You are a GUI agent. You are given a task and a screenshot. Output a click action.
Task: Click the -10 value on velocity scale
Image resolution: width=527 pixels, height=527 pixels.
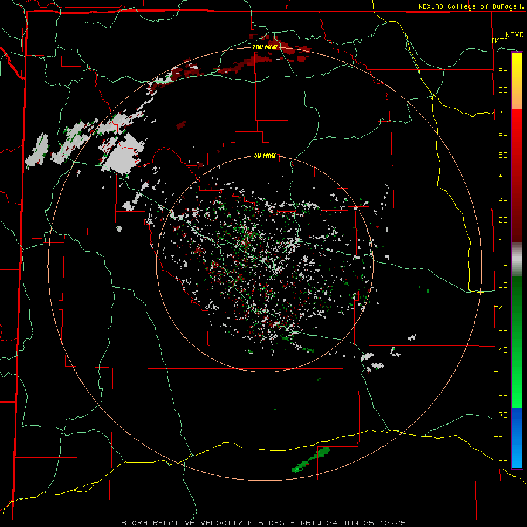click(501, 285)
